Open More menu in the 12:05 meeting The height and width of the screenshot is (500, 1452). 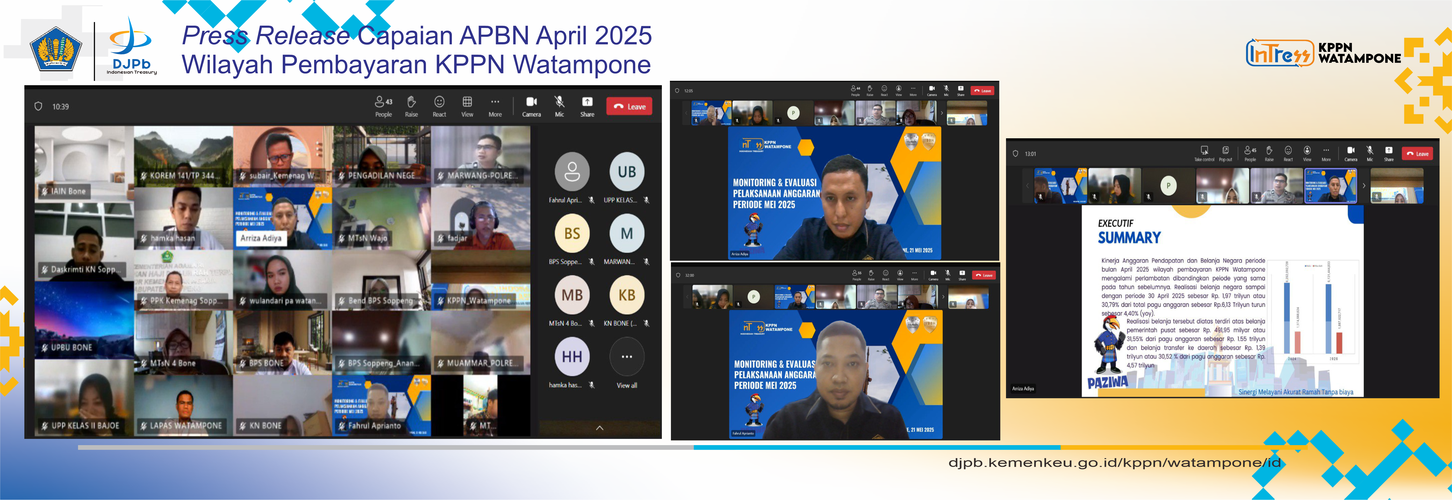coord(913,91)
